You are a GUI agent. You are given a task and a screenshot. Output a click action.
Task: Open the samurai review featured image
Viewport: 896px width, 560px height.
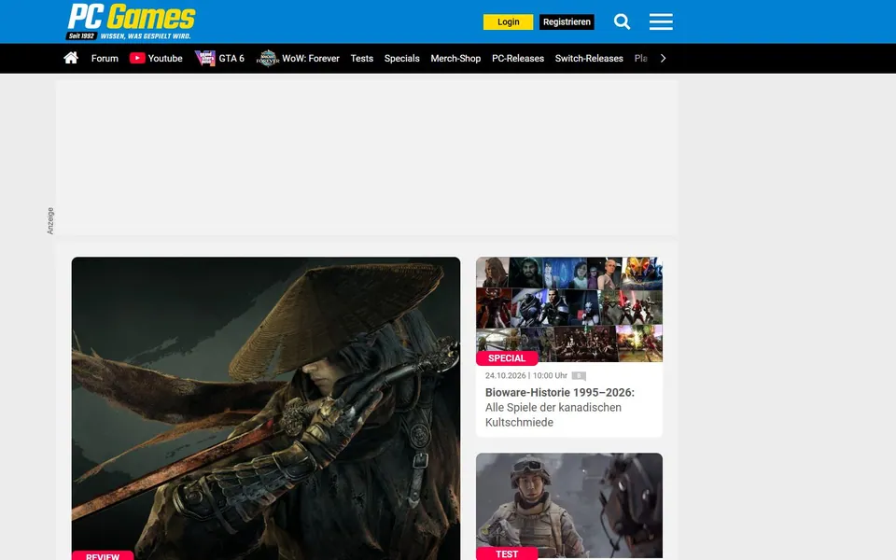tap(266, 408)
